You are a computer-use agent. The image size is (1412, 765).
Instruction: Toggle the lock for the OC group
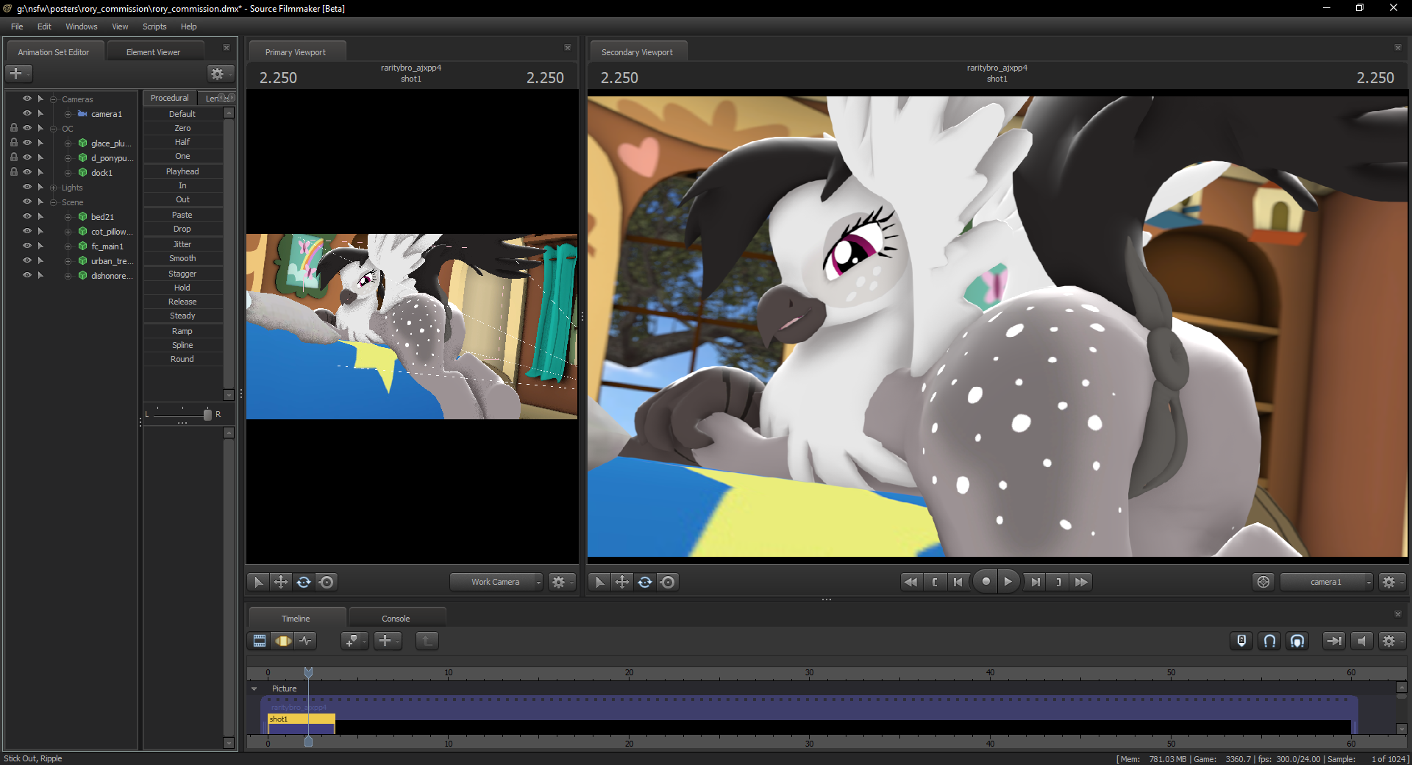point(14,128)
